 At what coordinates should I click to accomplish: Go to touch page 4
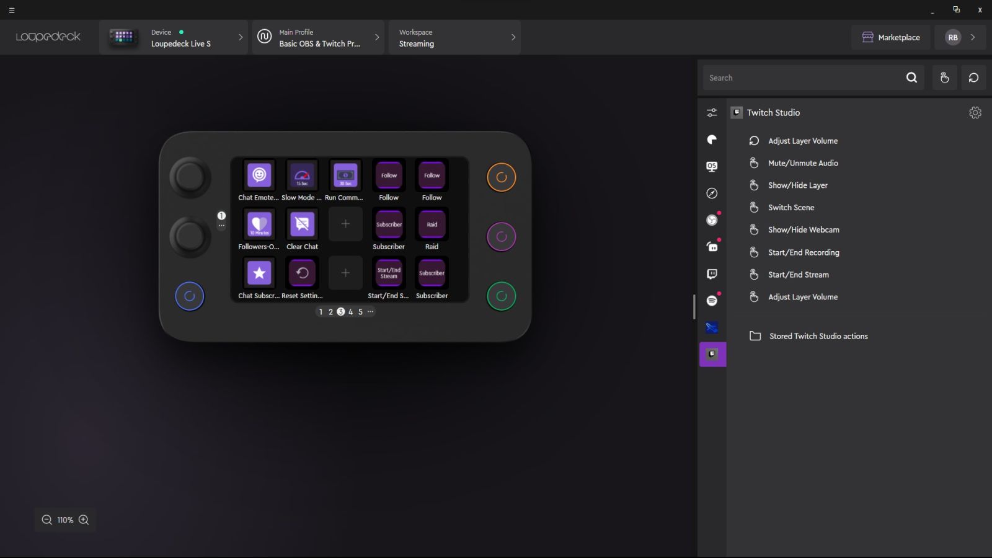(x=350, y=312)
